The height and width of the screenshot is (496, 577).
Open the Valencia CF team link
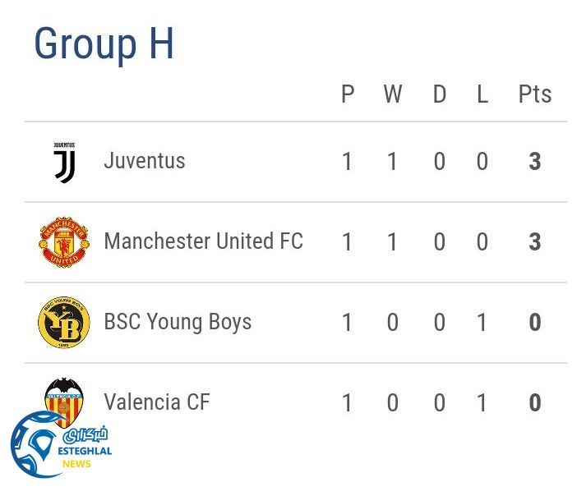point(157,402)
